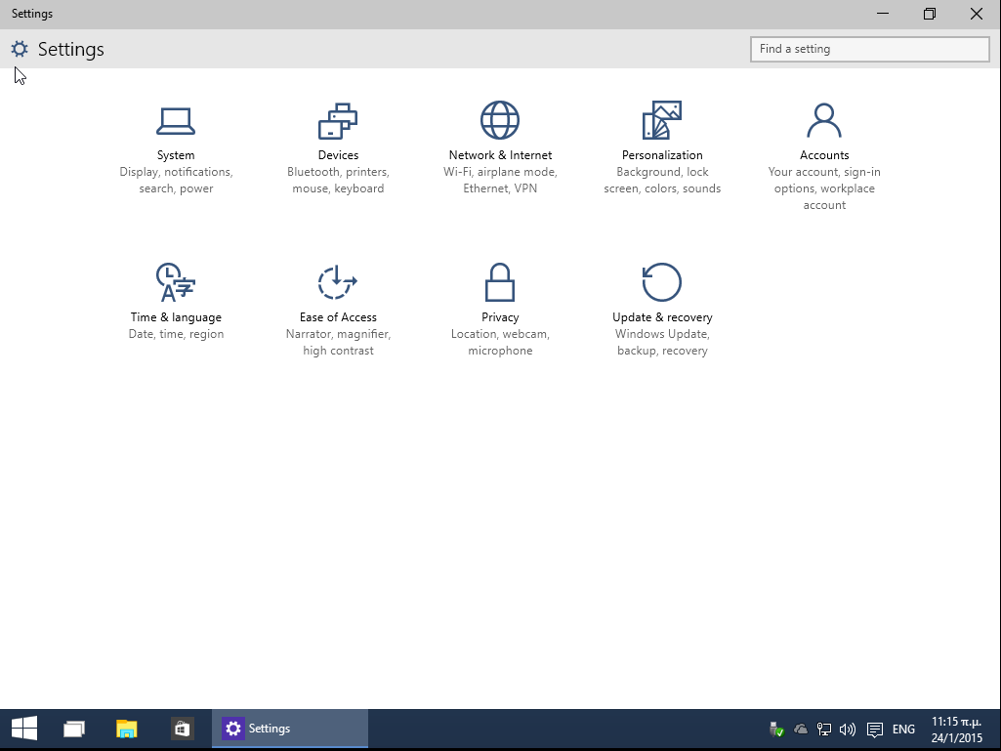Minimize the Settings window

click(883, 14)
